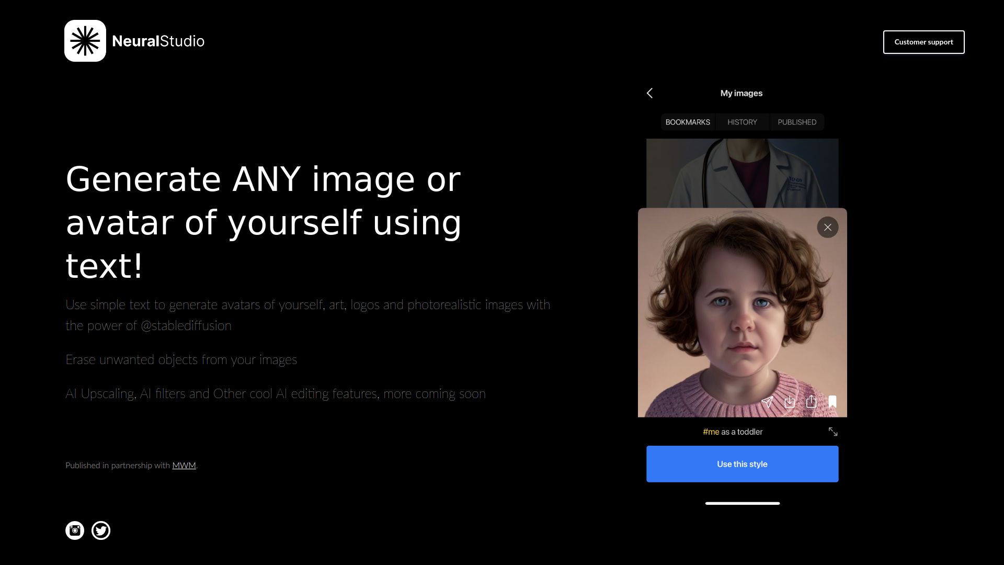Toggle the bookmark on the toddler image
This screenshot has height=565, width=1004.
tap(832, 402)
